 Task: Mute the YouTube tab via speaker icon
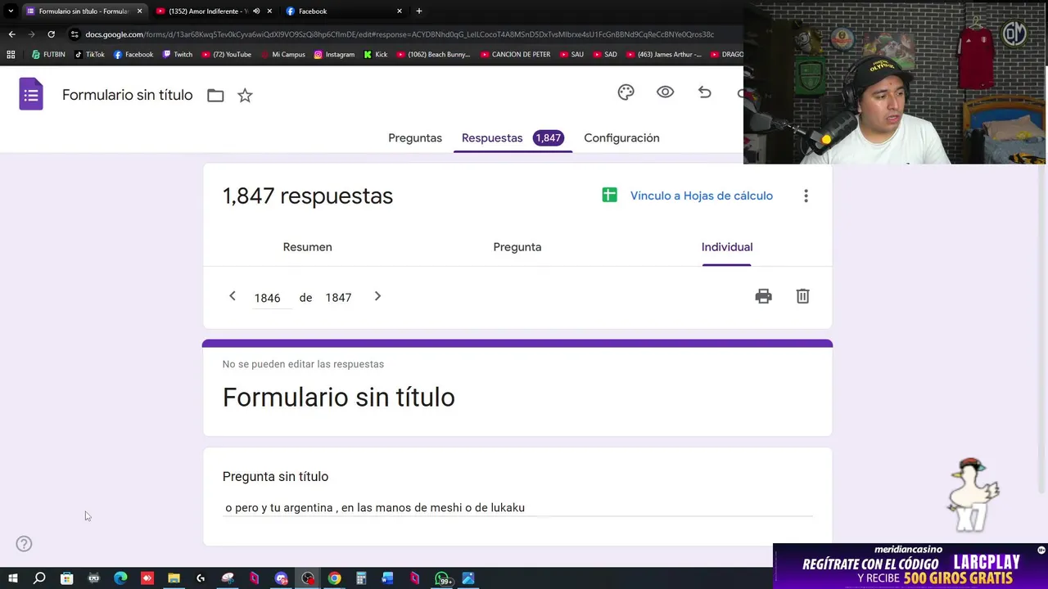click(256, 11)
